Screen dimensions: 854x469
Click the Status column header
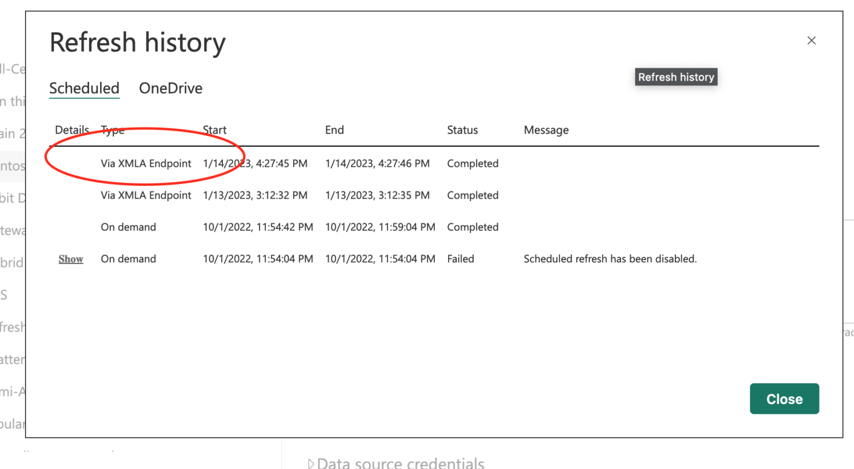coord(462,130)
